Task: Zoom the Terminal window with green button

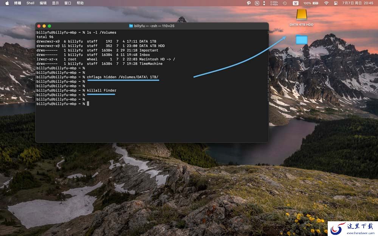Action: [x=50, y=26]
